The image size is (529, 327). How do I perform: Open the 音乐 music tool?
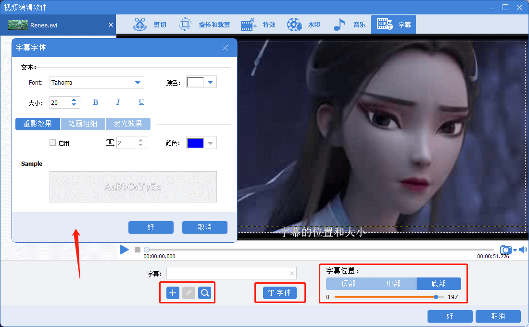[349, 25]
